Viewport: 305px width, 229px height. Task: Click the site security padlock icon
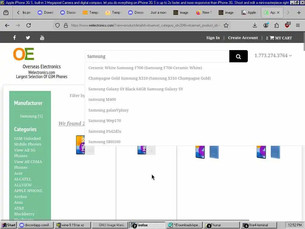pyautogui.click(x=66, y=25)
